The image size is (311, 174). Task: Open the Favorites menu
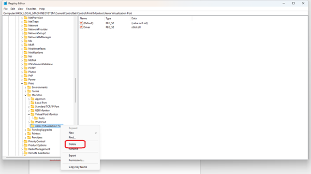(x=31, y=9)
